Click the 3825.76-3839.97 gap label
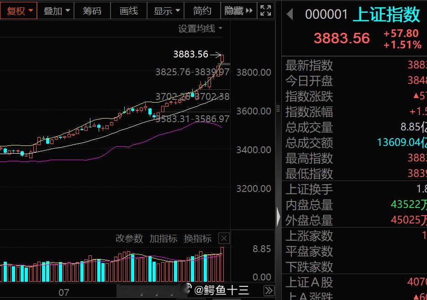 tap(192, 72)
